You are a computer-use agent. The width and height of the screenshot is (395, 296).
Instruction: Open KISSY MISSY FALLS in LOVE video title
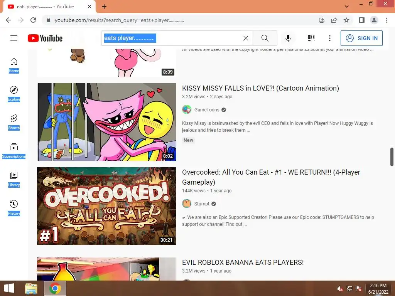point(260,88)
